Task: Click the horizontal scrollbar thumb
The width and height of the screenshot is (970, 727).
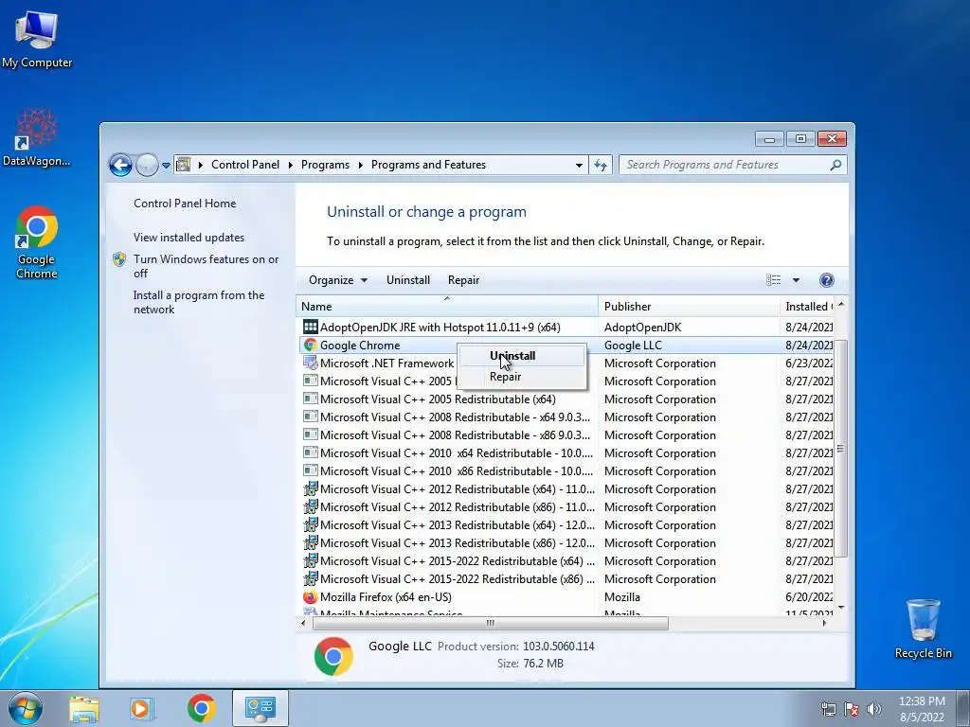Action: [x=490, y=623]
